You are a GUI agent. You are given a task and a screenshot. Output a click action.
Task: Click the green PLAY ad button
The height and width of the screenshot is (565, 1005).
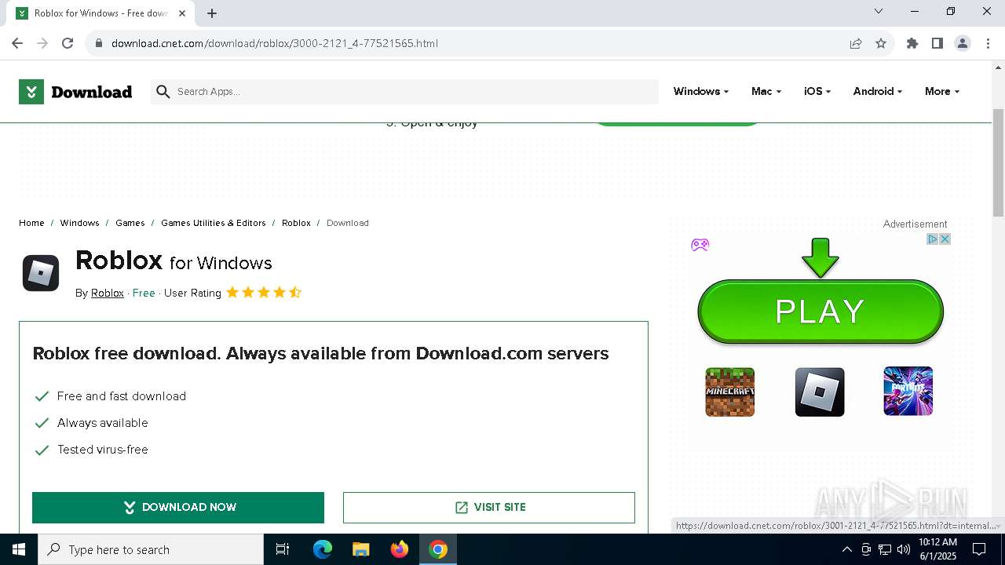[820, 312]
